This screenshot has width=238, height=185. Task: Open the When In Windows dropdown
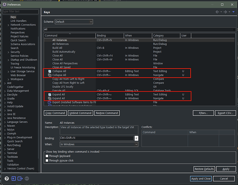(x=99, y=144)
